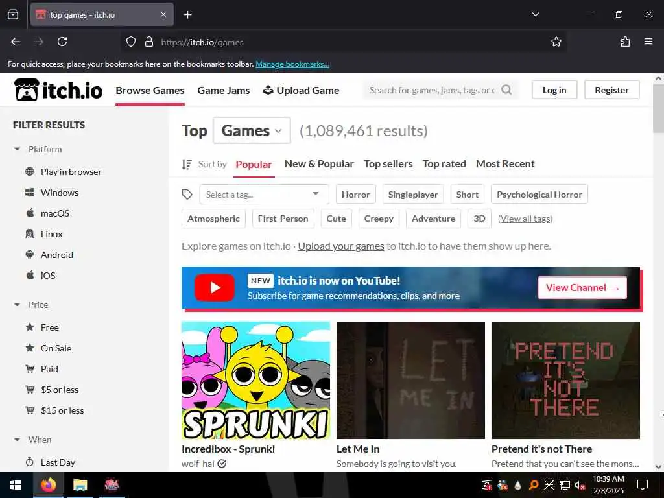Click the itch.io logo
Viewport: 664px width, 498px height.
(58, 89)
